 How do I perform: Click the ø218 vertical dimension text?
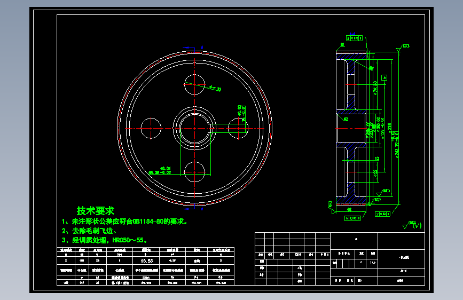[389, 127]
